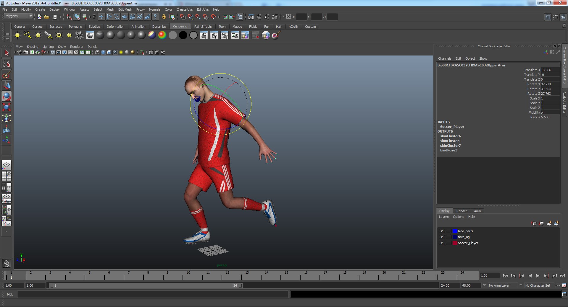Toggle visibility of Soccer_Player layer
Screen dimensions: 568x307
(x=442, y=243)
